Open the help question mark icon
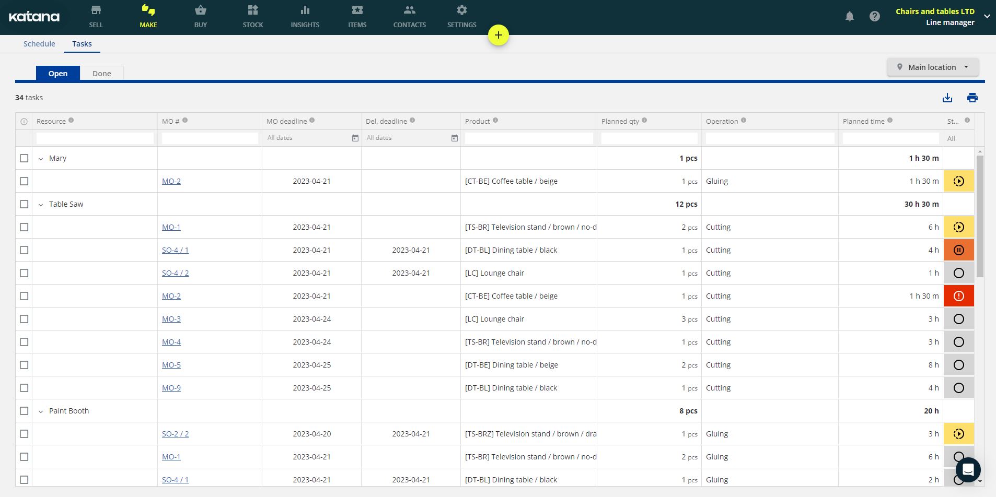Viewport: 996px width, 497px height. click(875, 17)
